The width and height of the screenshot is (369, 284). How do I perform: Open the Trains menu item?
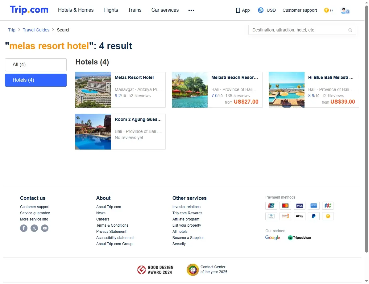pyautogui.click(x=135, y=10)
